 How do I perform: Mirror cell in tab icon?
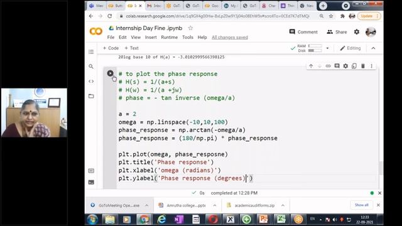point(354,66)
